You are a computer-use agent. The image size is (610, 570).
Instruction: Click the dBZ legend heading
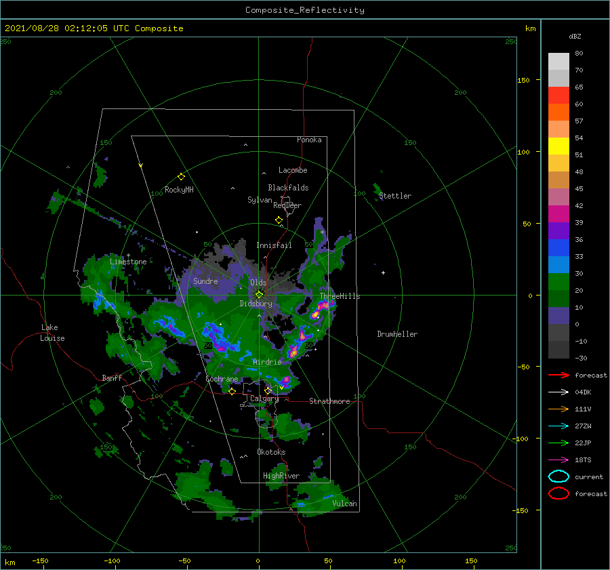575,36
